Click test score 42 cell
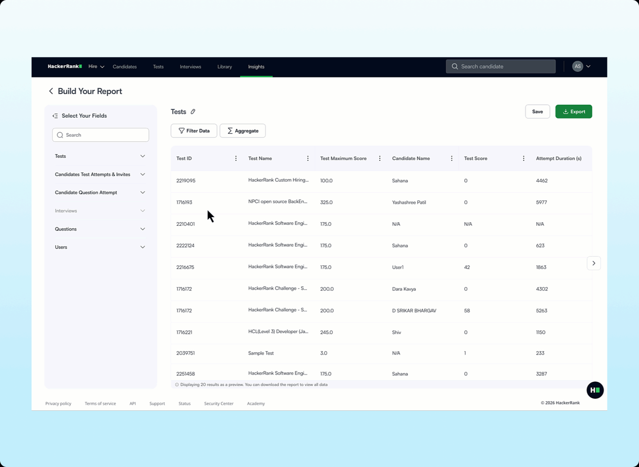Image resolution: width=639 pixels, height=467 pixels. point(467,267)
